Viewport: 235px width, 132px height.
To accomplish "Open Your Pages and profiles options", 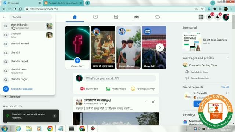I will (228, 58).
